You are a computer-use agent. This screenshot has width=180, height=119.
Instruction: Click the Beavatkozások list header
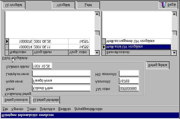(138, 53)
